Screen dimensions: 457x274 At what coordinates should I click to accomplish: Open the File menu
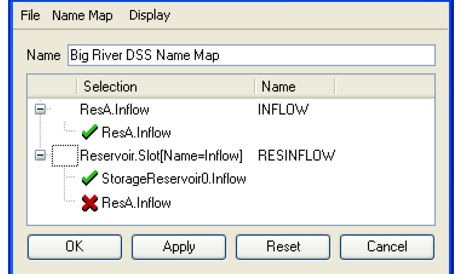point(30,15)
